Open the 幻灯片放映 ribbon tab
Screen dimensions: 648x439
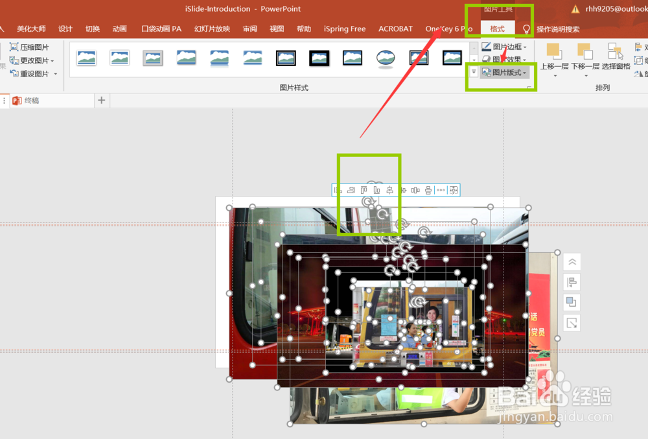212,29
